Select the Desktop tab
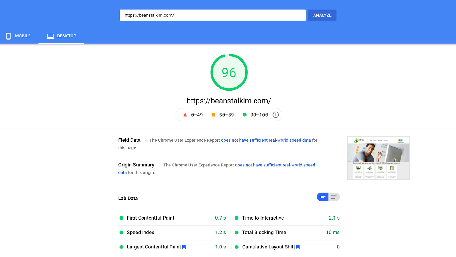The height and width of the screenshot is (257, 456). point(62,36)
